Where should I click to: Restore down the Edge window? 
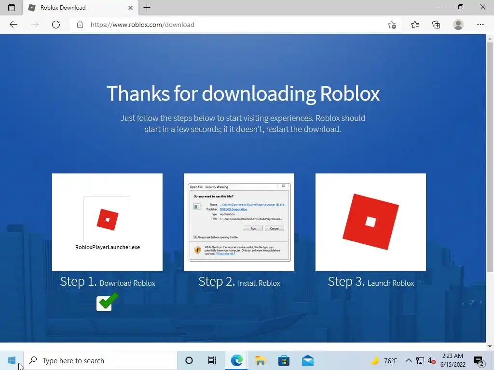[x=461, y=7]
